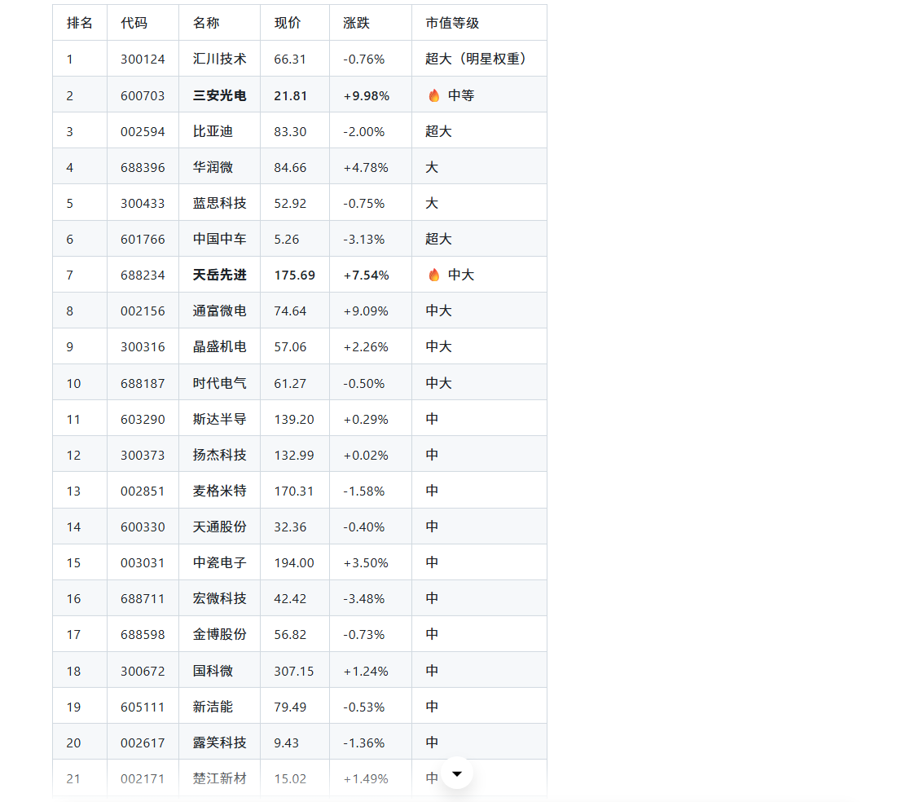
Task: Select the stock code 605111
Action: coord(143,707)
